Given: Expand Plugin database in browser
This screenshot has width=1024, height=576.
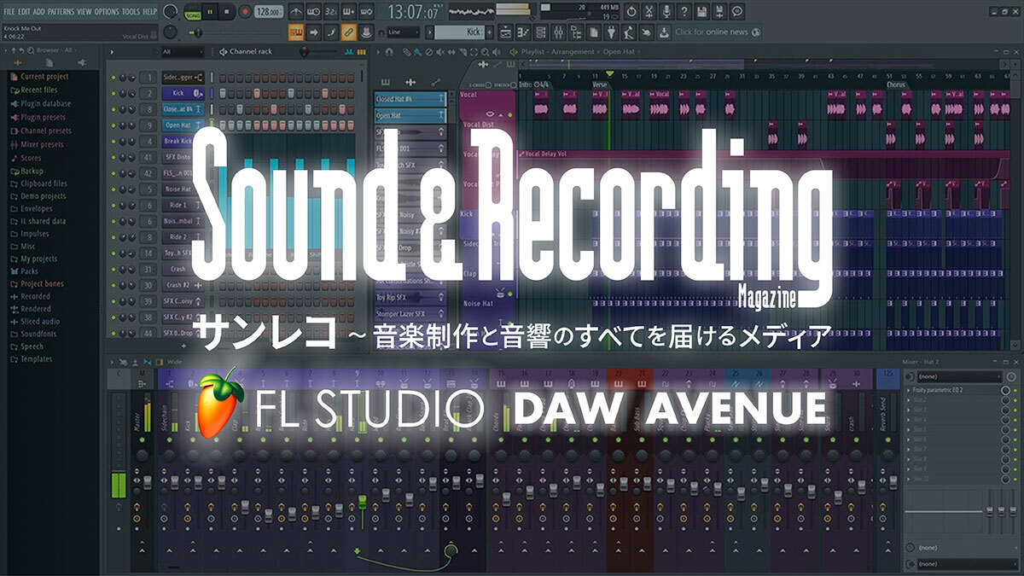Looking at the screenshot, I should tap(40, 104).
